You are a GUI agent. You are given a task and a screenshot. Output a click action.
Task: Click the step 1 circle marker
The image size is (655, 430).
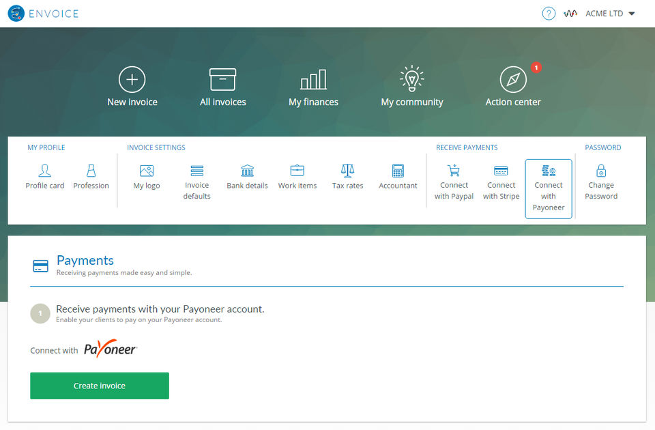(x=40, y=313)
